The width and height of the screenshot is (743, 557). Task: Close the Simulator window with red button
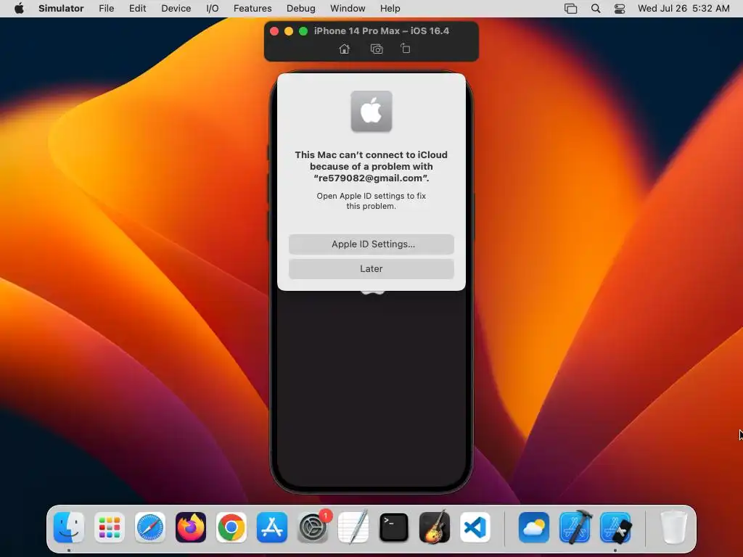274,31
